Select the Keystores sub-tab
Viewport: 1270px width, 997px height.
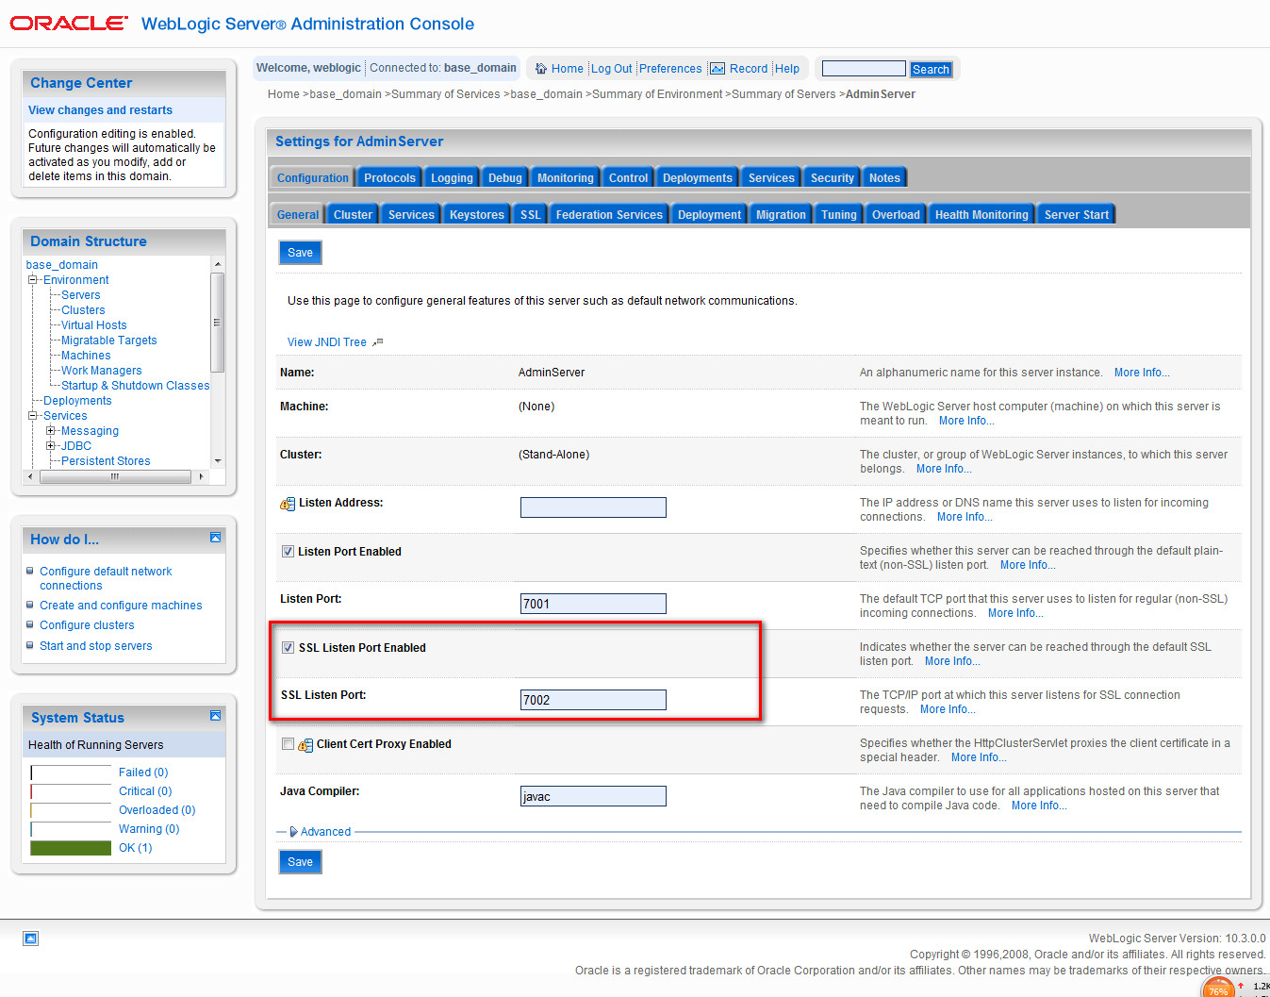[x=476, y=215]
